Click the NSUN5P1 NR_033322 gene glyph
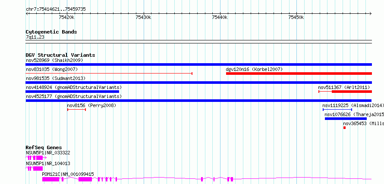The image size is (384, 184). (36, 158)
